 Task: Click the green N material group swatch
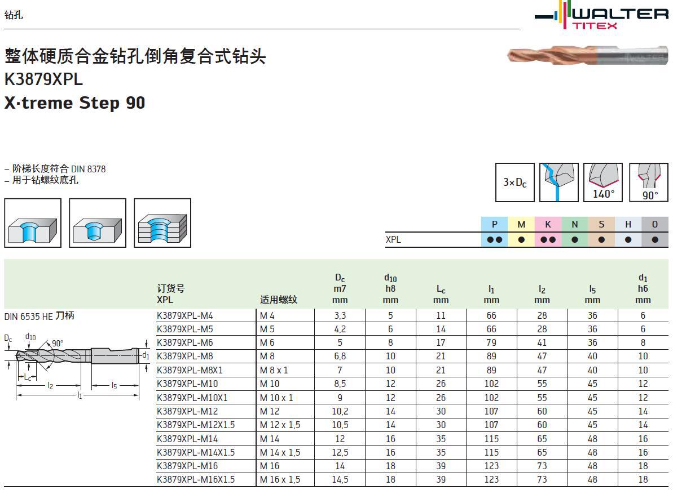click(x=575, y=224)
